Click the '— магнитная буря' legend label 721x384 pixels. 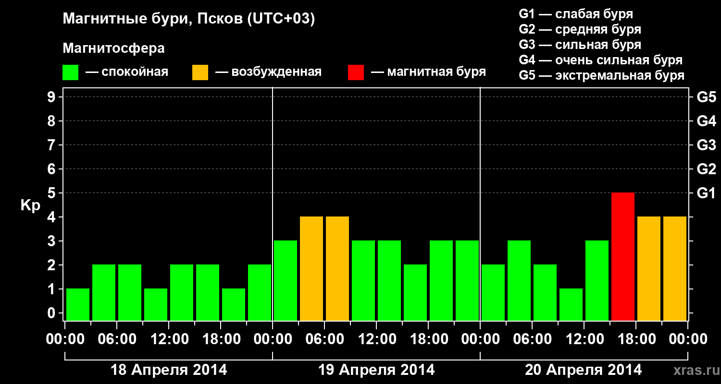click(428, 72)
